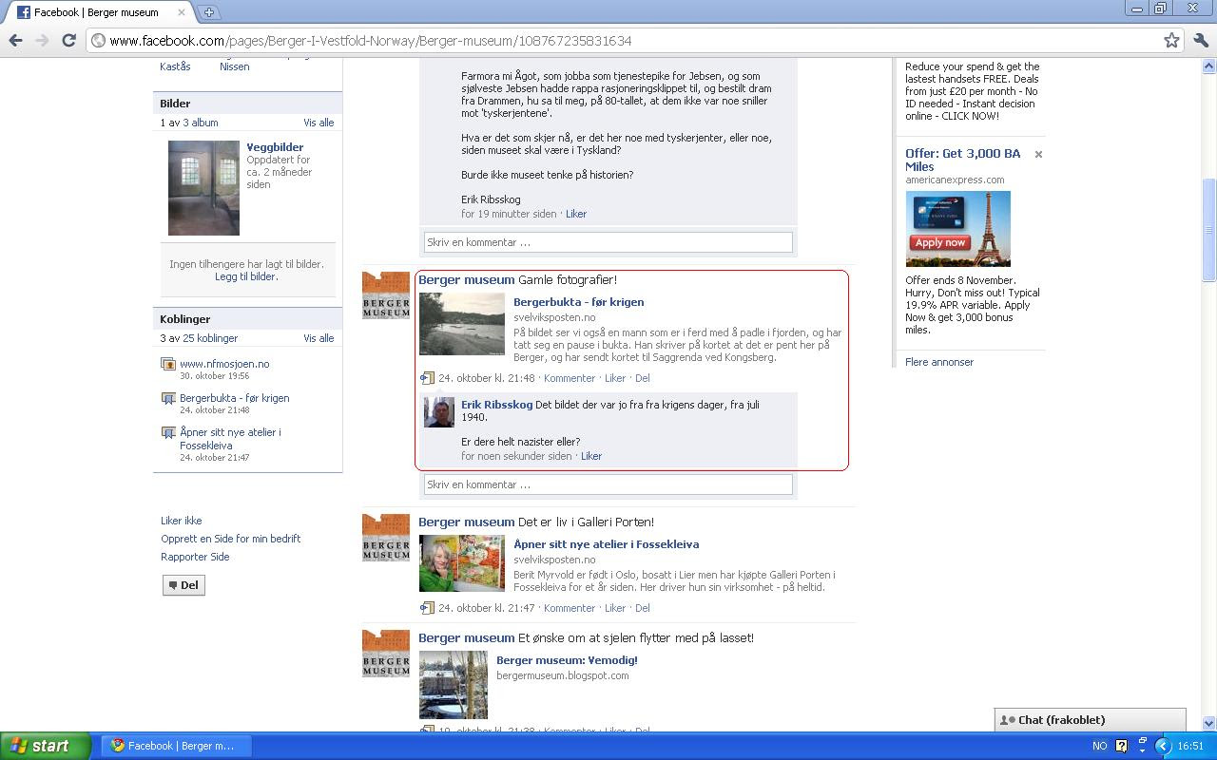Screen dimensions: 1217x760
Task: Open Erik Ribsskog's profile picture
Action: click(439, 413)
